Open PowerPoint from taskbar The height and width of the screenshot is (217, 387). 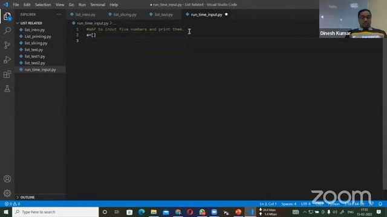pos(238,212)
